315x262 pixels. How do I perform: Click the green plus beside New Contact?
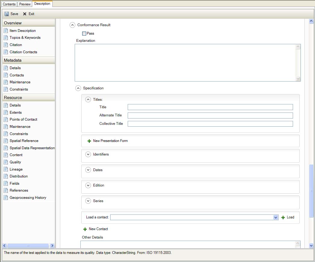pyautogui.click(x=85, y=229)
